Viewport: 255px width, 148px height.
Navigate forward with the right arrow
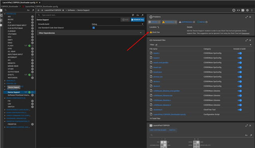(x=42, y=10)
